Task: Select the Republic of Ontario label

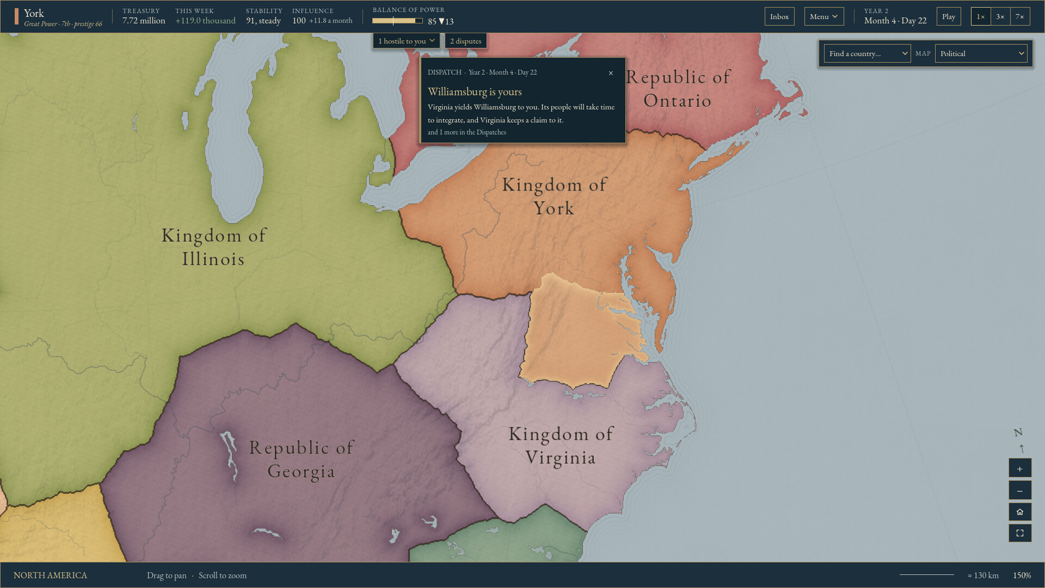Action: pos(678,89)
